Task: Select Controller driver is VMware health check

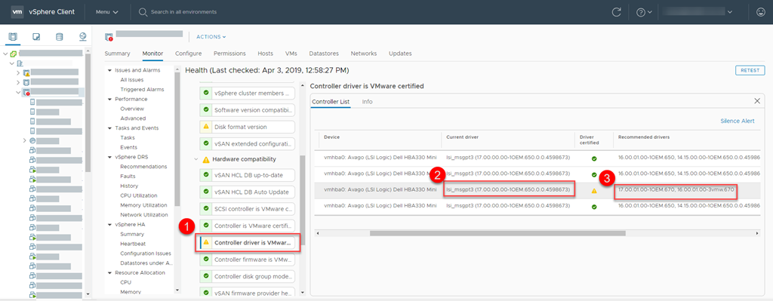Action: pos(247,243)
